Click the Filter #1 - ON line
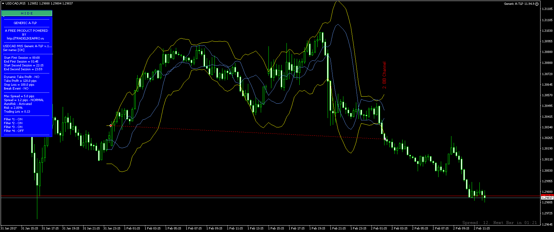This screenshot has width=554, height=232. (13, 119)
